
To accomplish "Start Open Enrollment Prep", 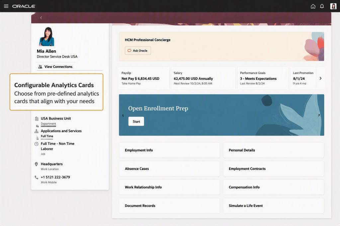I will [x=136, y=121].
